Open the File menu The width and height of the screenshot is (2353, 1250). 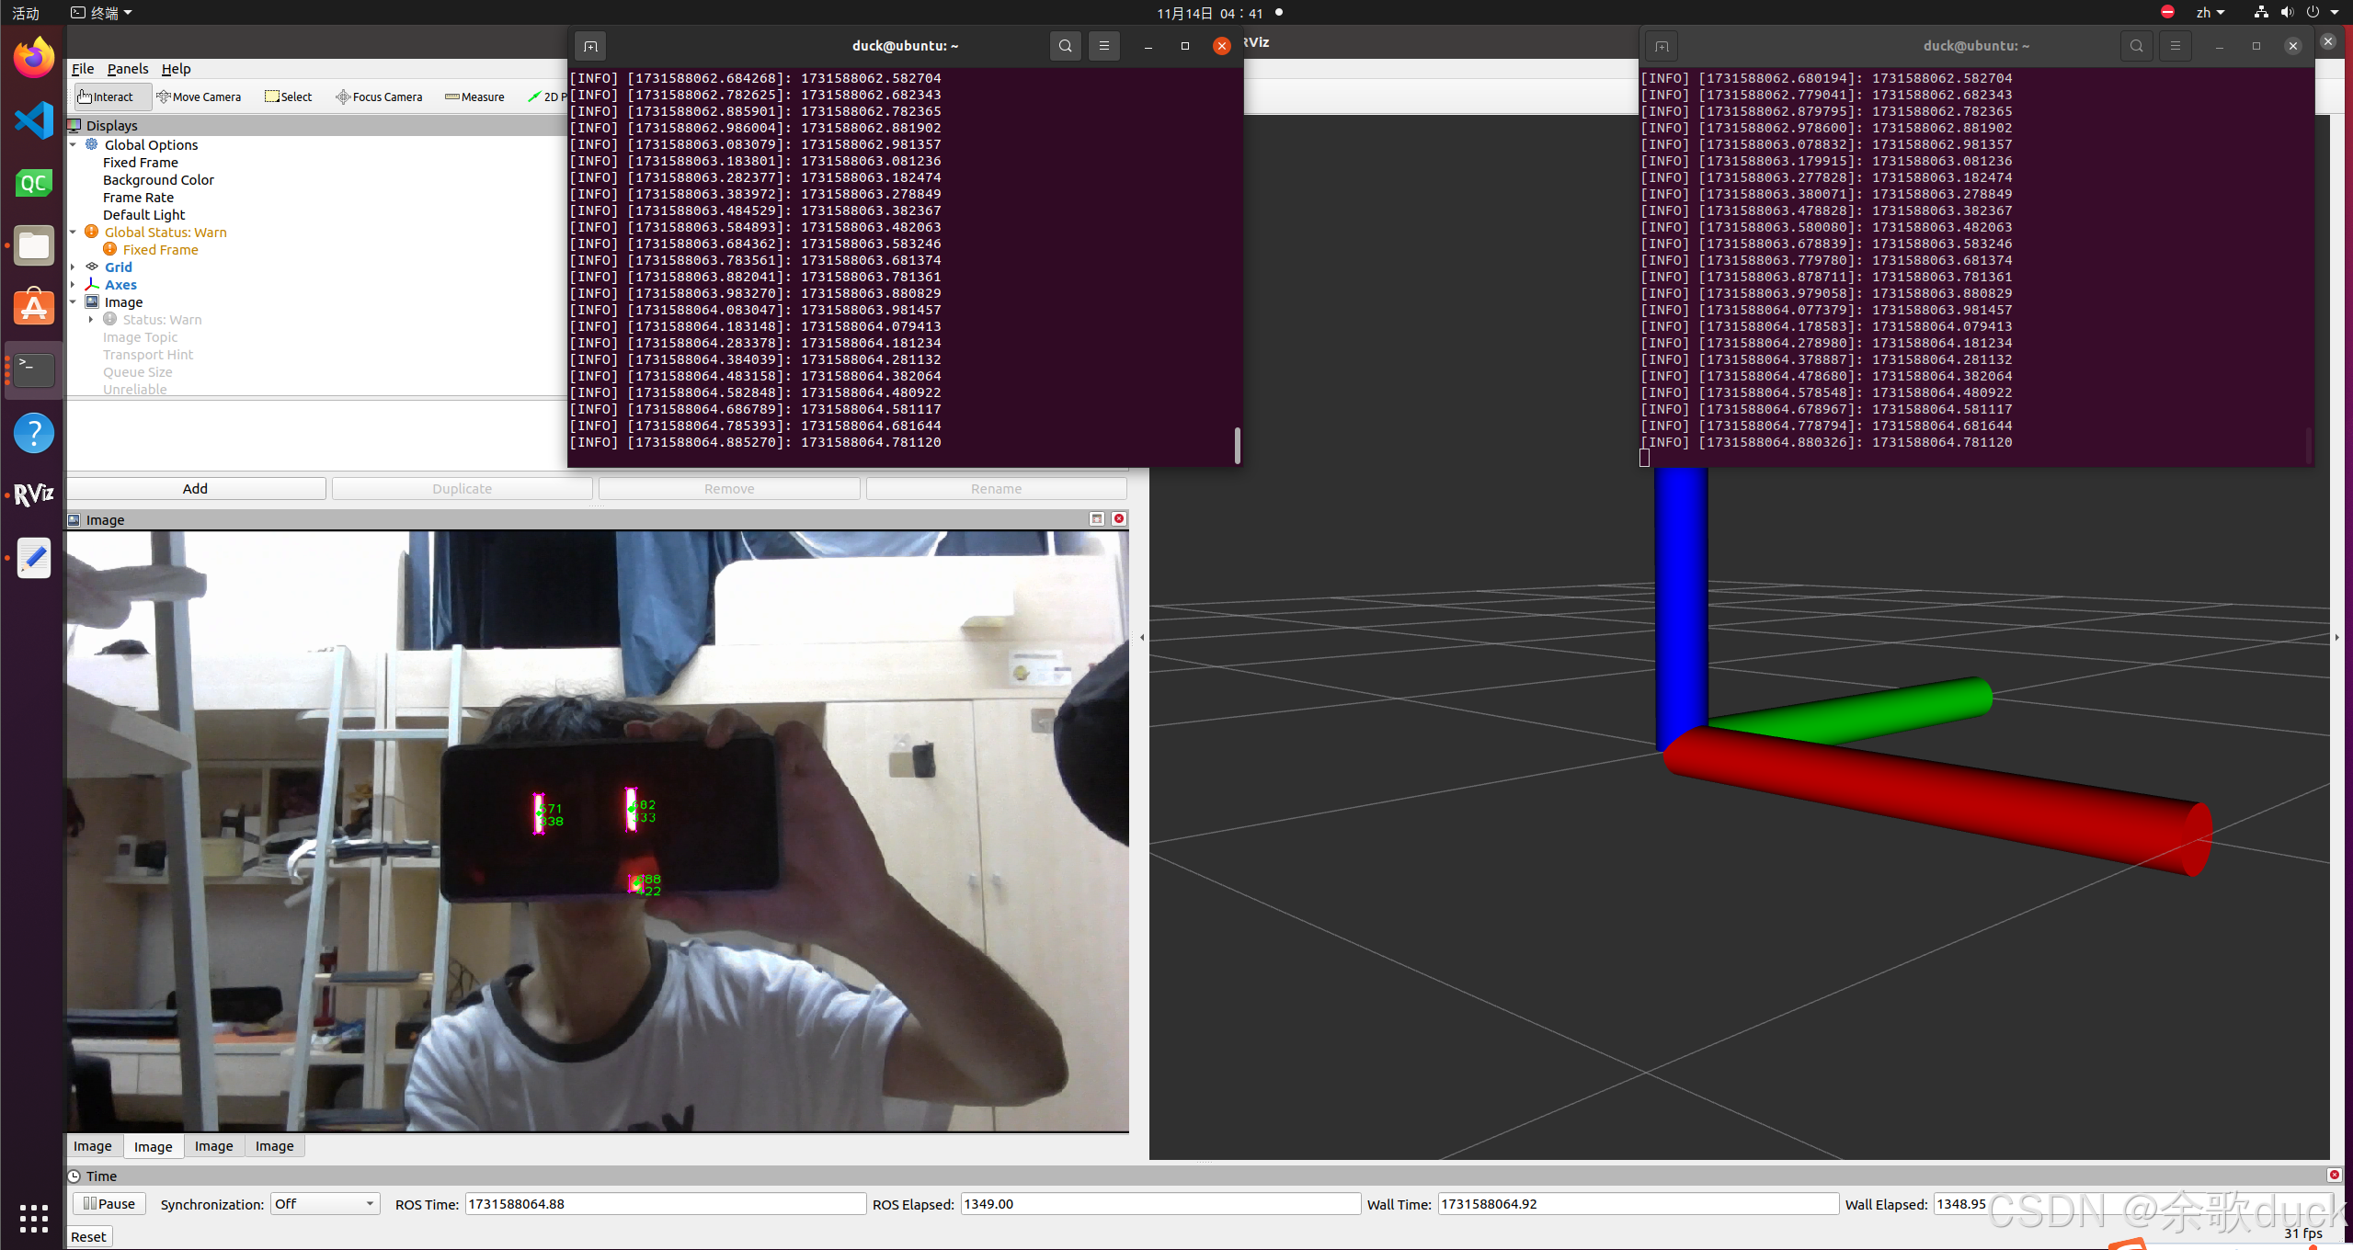[x=83, y=69]
